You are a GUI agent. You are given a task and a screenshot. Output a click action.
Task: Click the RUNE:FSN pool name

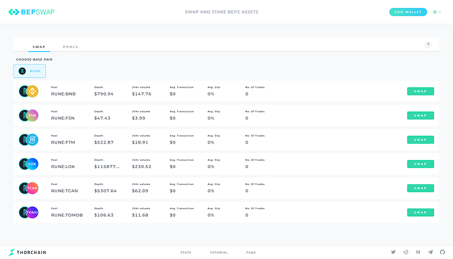63,118
